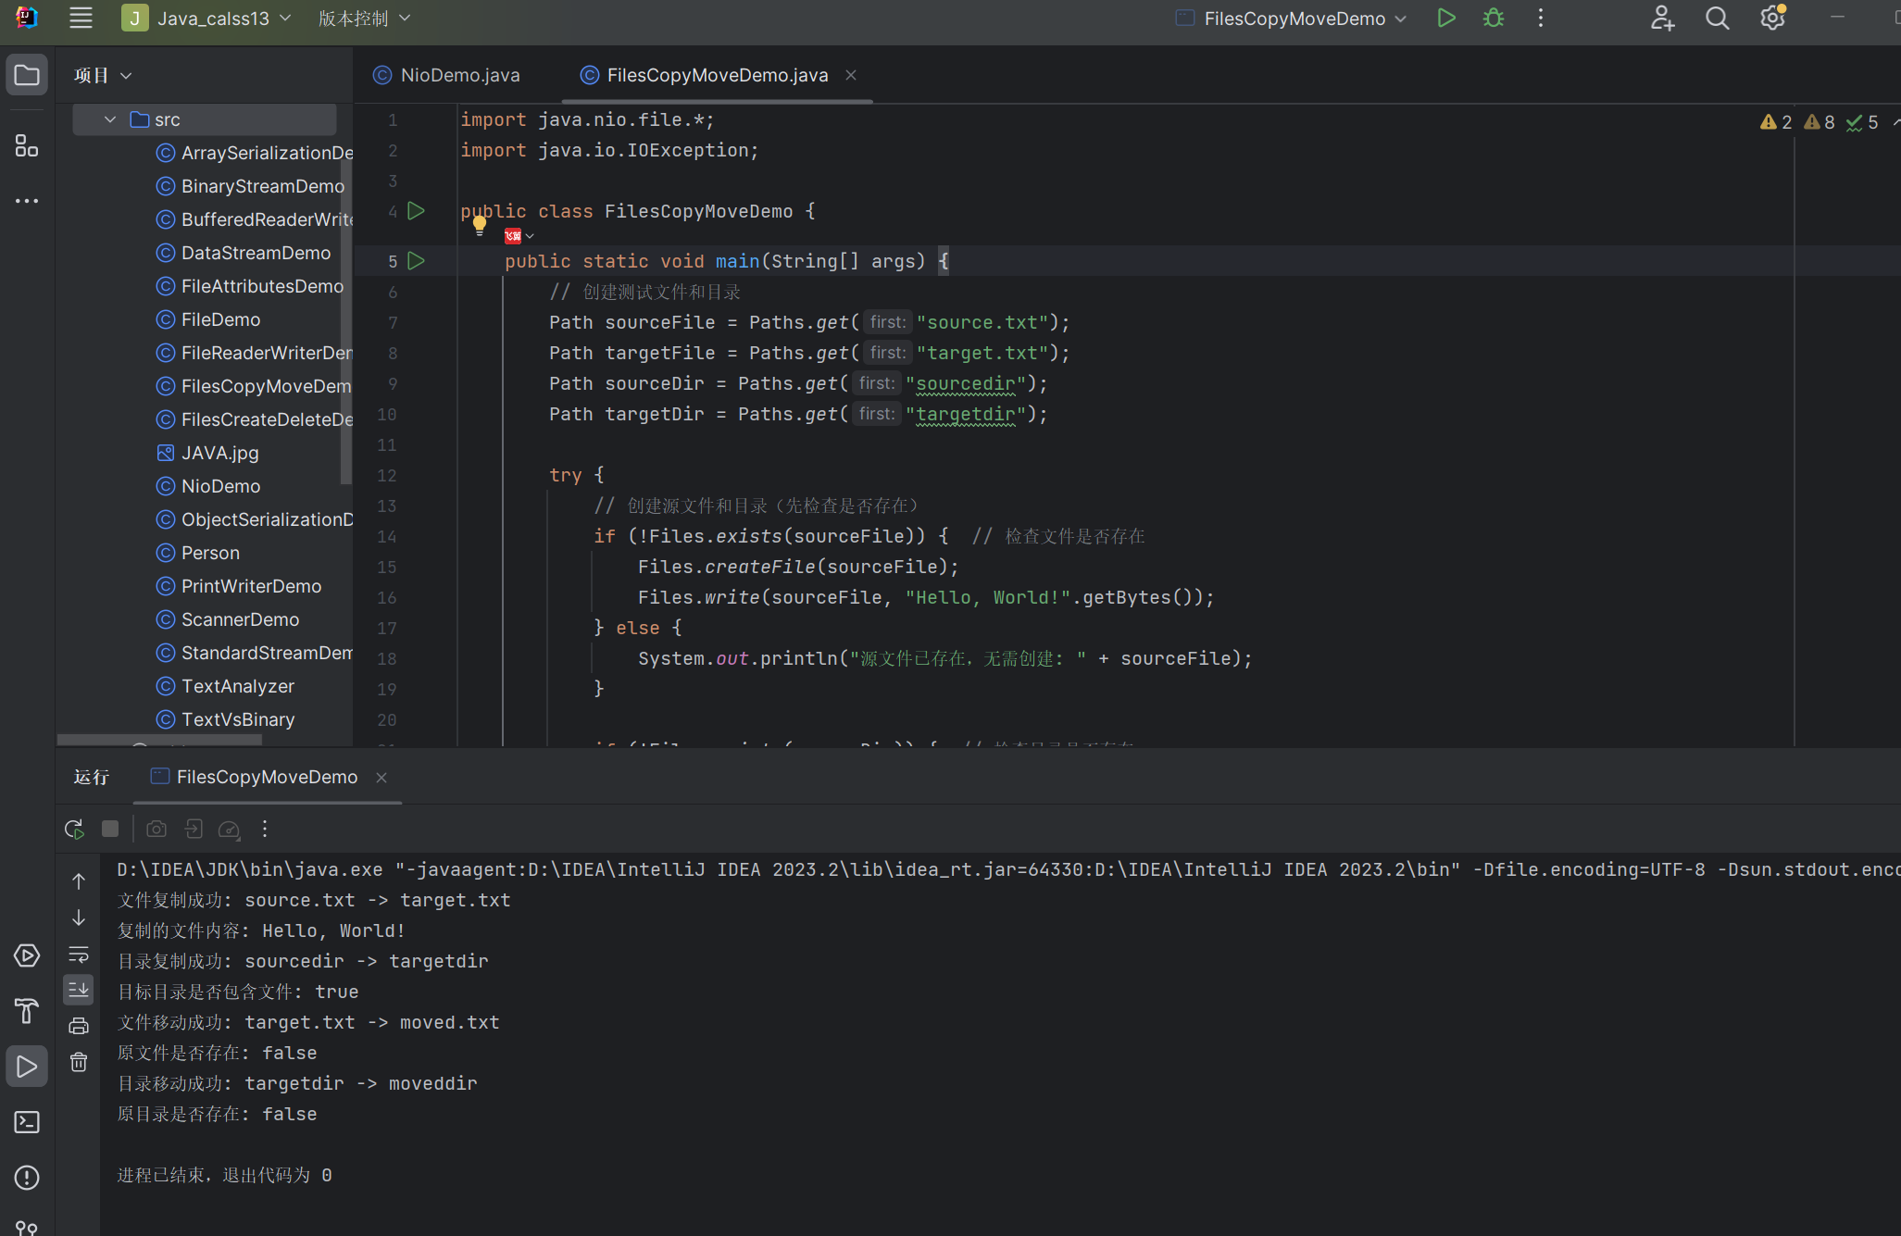
Task: Click the Debug bug icon
Action: point(1493,19)
